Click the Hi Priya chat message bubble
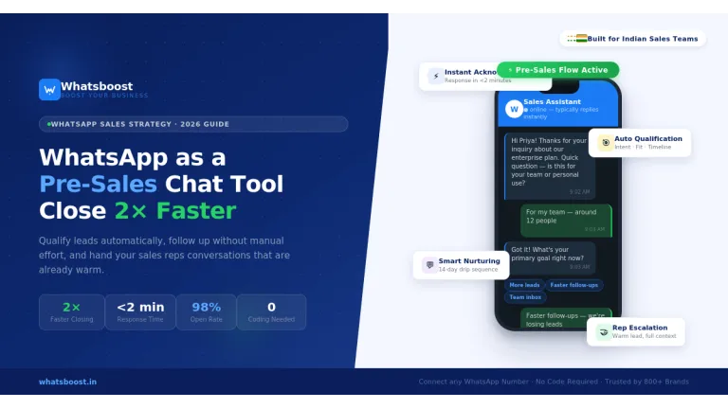Screen dimensions: 728x409 (x=550, y=166)
